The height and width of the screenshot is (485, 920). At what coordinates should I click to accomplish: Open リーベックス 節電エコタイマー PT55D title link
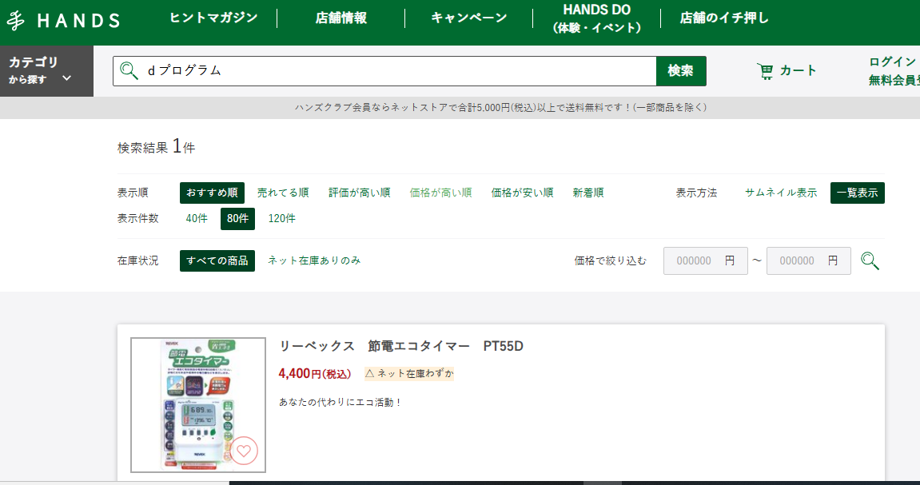tap(401, 347)
